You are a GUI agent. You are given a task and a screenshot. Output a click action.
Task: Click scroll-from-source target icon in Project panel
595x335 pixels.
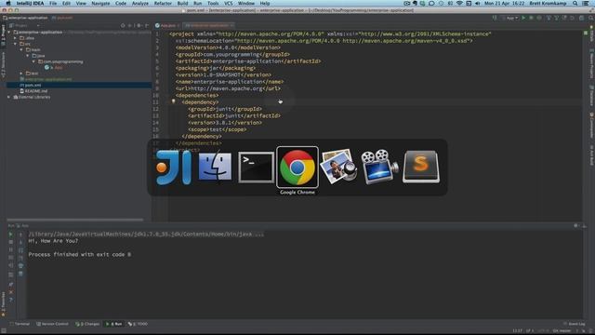[x=123, y=25]
